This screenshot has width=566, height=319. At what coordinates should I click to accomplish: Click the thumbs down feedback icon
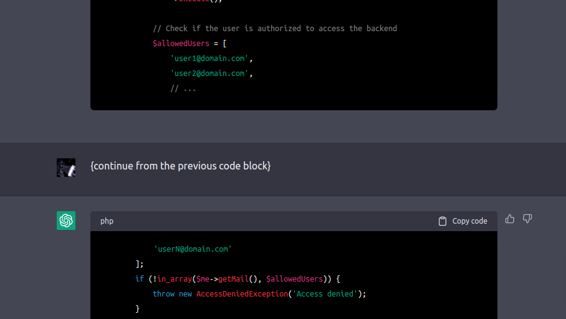pos(527,219)
